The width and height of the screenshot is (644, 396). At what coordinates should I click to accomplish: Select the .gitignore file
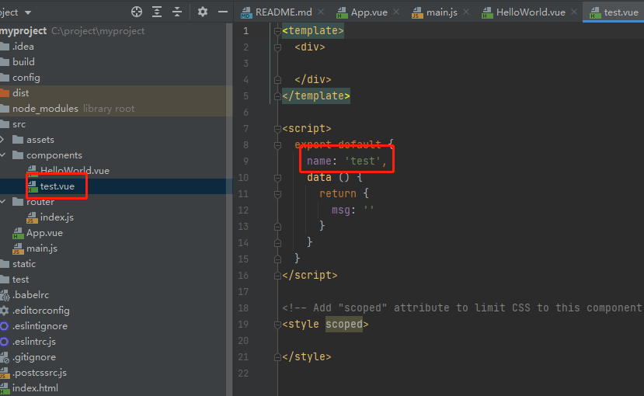pos(34,357)
